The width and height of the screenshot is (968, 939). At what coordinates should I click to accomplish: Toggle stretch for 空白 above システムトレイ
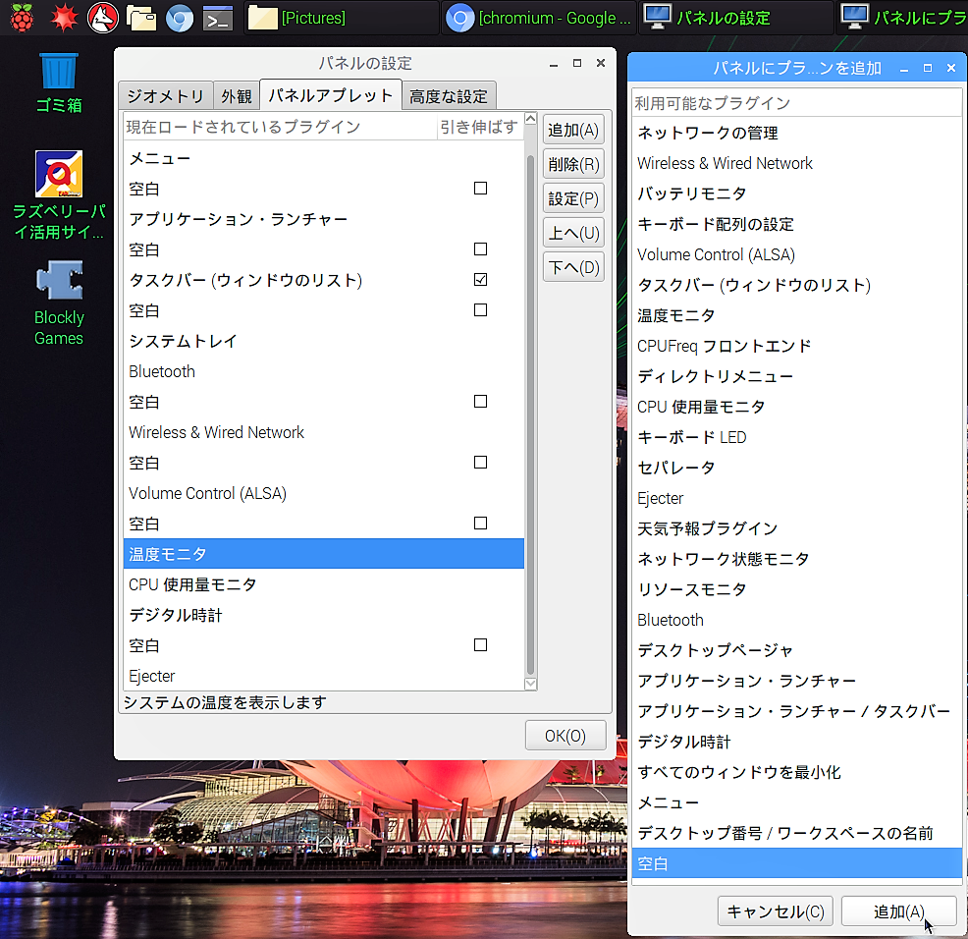point(480,309)
